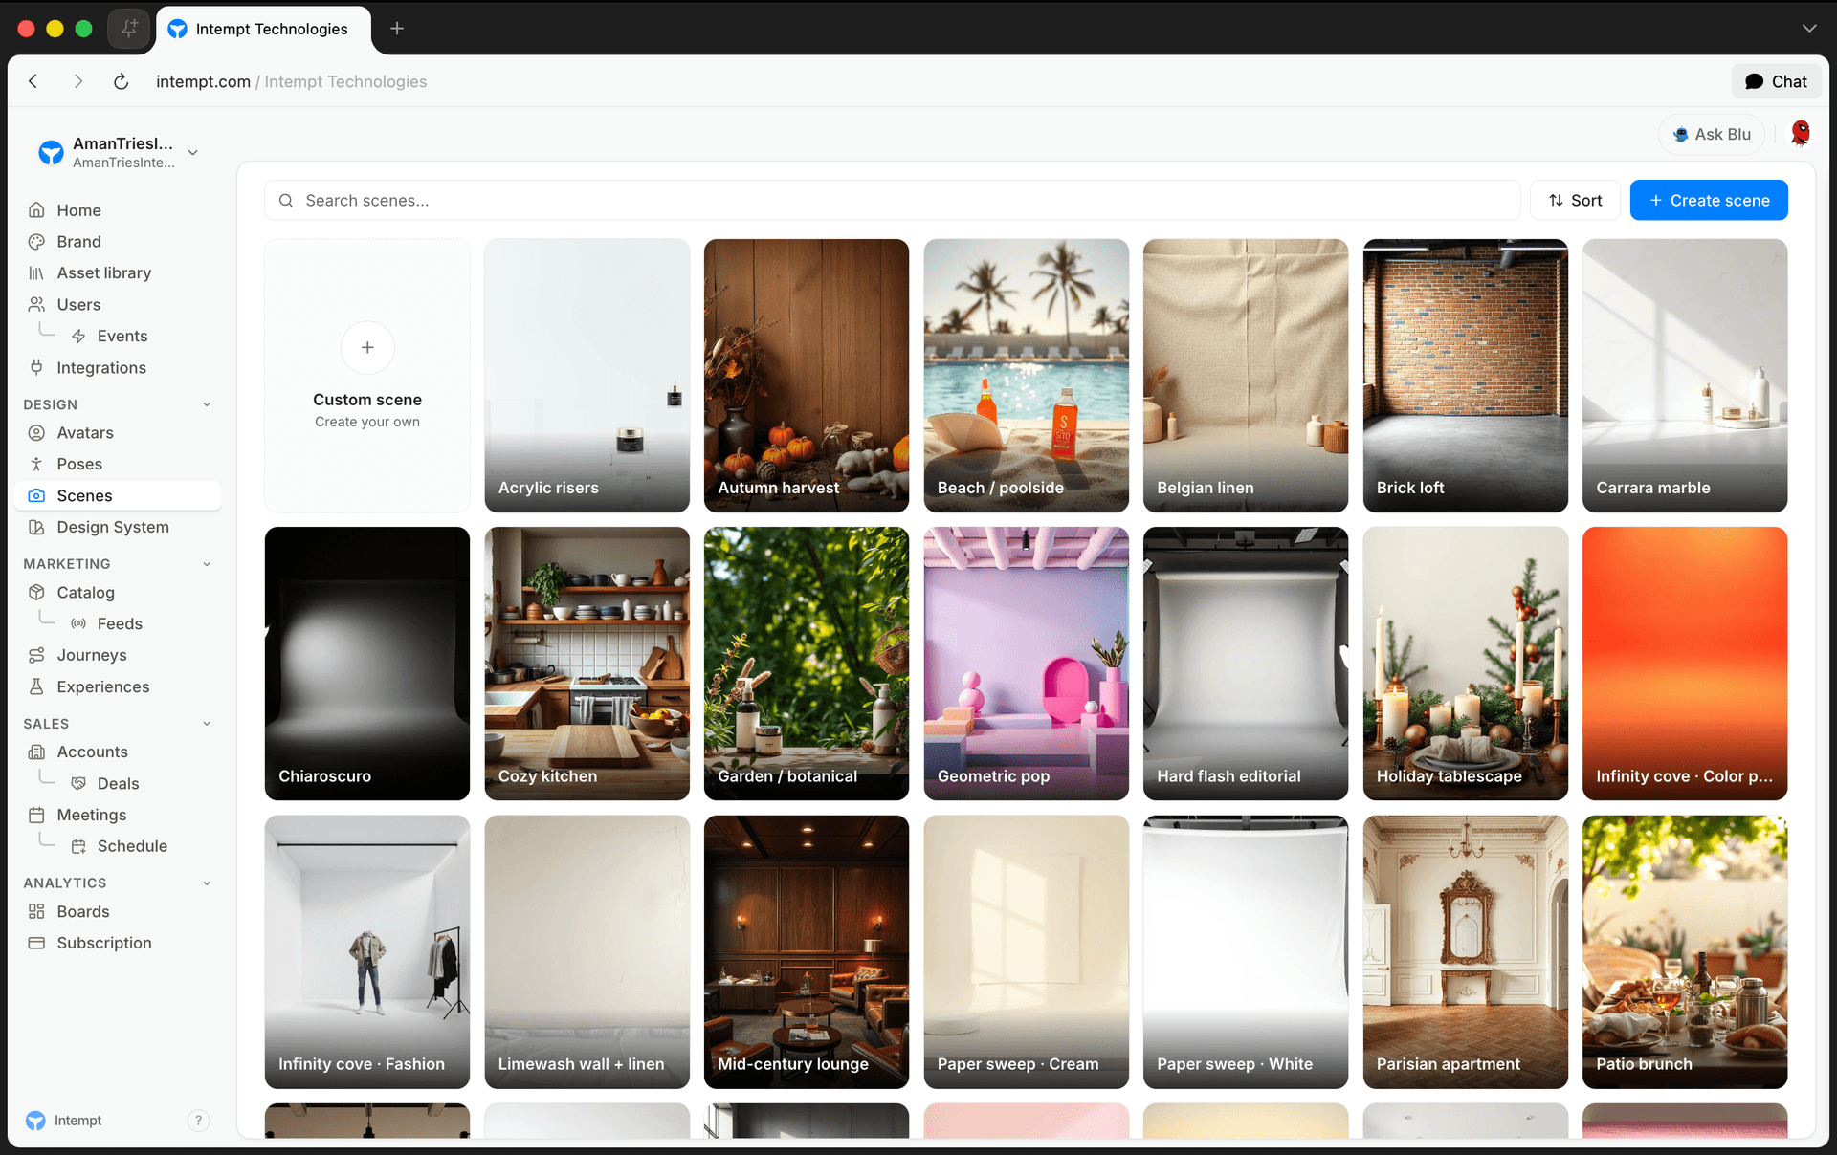The width and height of the screenshot is (1837, 1155).
Task: Click the Schedule calendar icon
Action: 78,847
